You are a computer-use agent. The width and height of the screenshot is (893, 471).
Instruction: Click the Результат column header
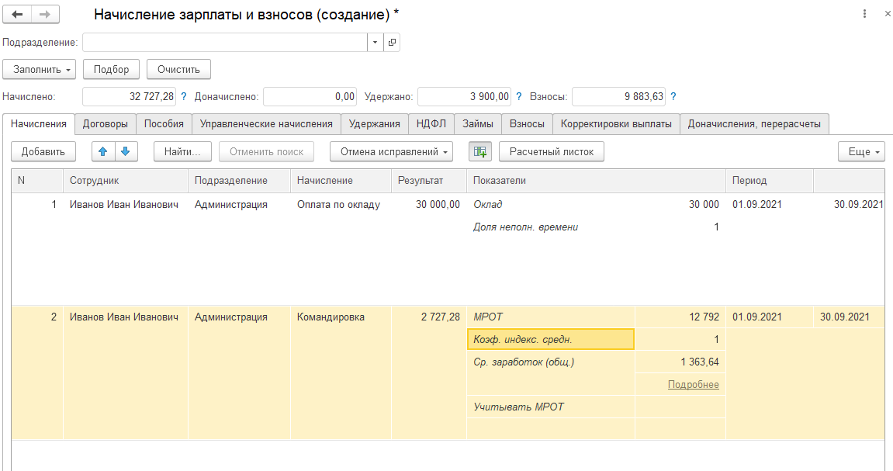pos(428,181)
